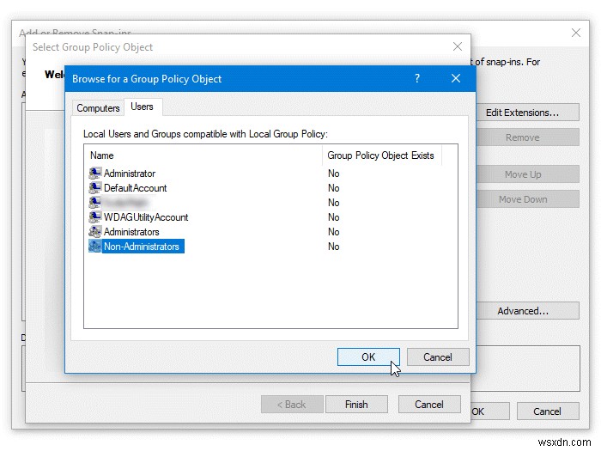
Task: Open Advanced in Add or Remove Snap-ins
Action: (527, 311)
